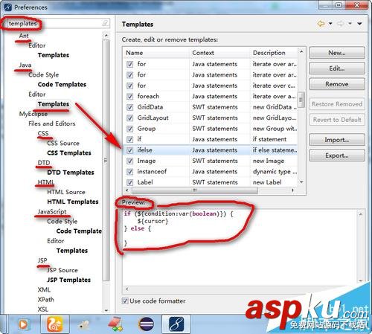Image resolution: width=372 pixels, height=334 pixels.
Task: Select the XML tree item
Action: (44, 289)
